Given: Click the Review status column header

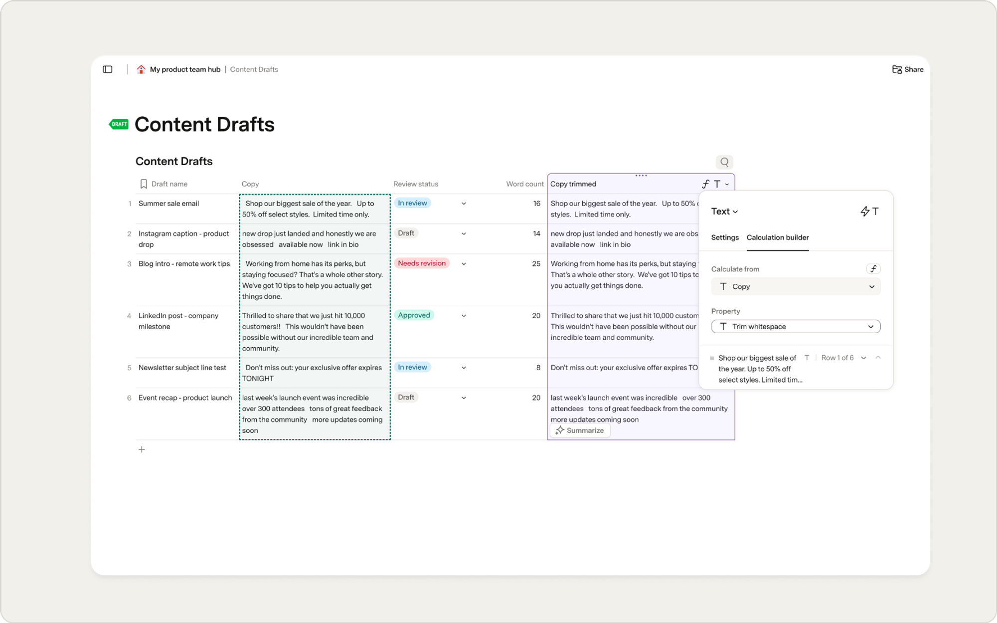Looking at the screenshot, I should click(416, 184).
